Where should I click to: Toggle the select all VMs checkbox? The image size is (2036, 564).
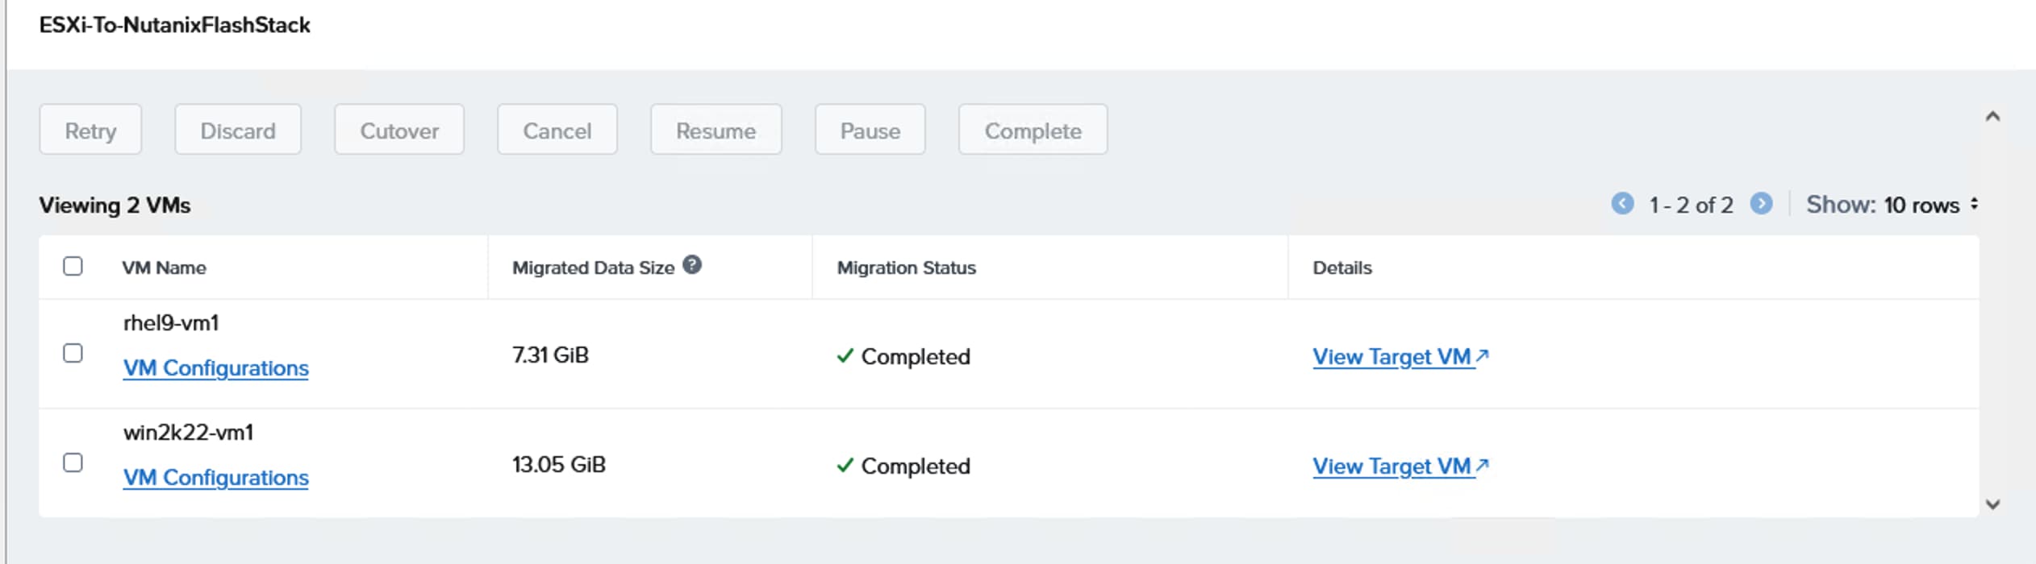point(73,266)
